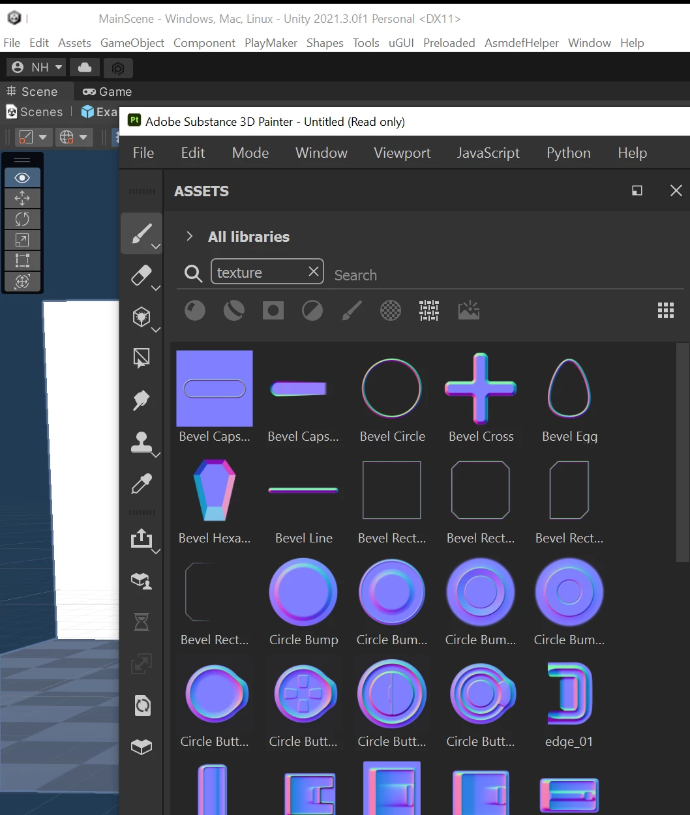Select Unity's Rotate tool in the scene overlay
Image resolution: width=690 pixels, height=815 pixels.
click(x=22, y=219)
